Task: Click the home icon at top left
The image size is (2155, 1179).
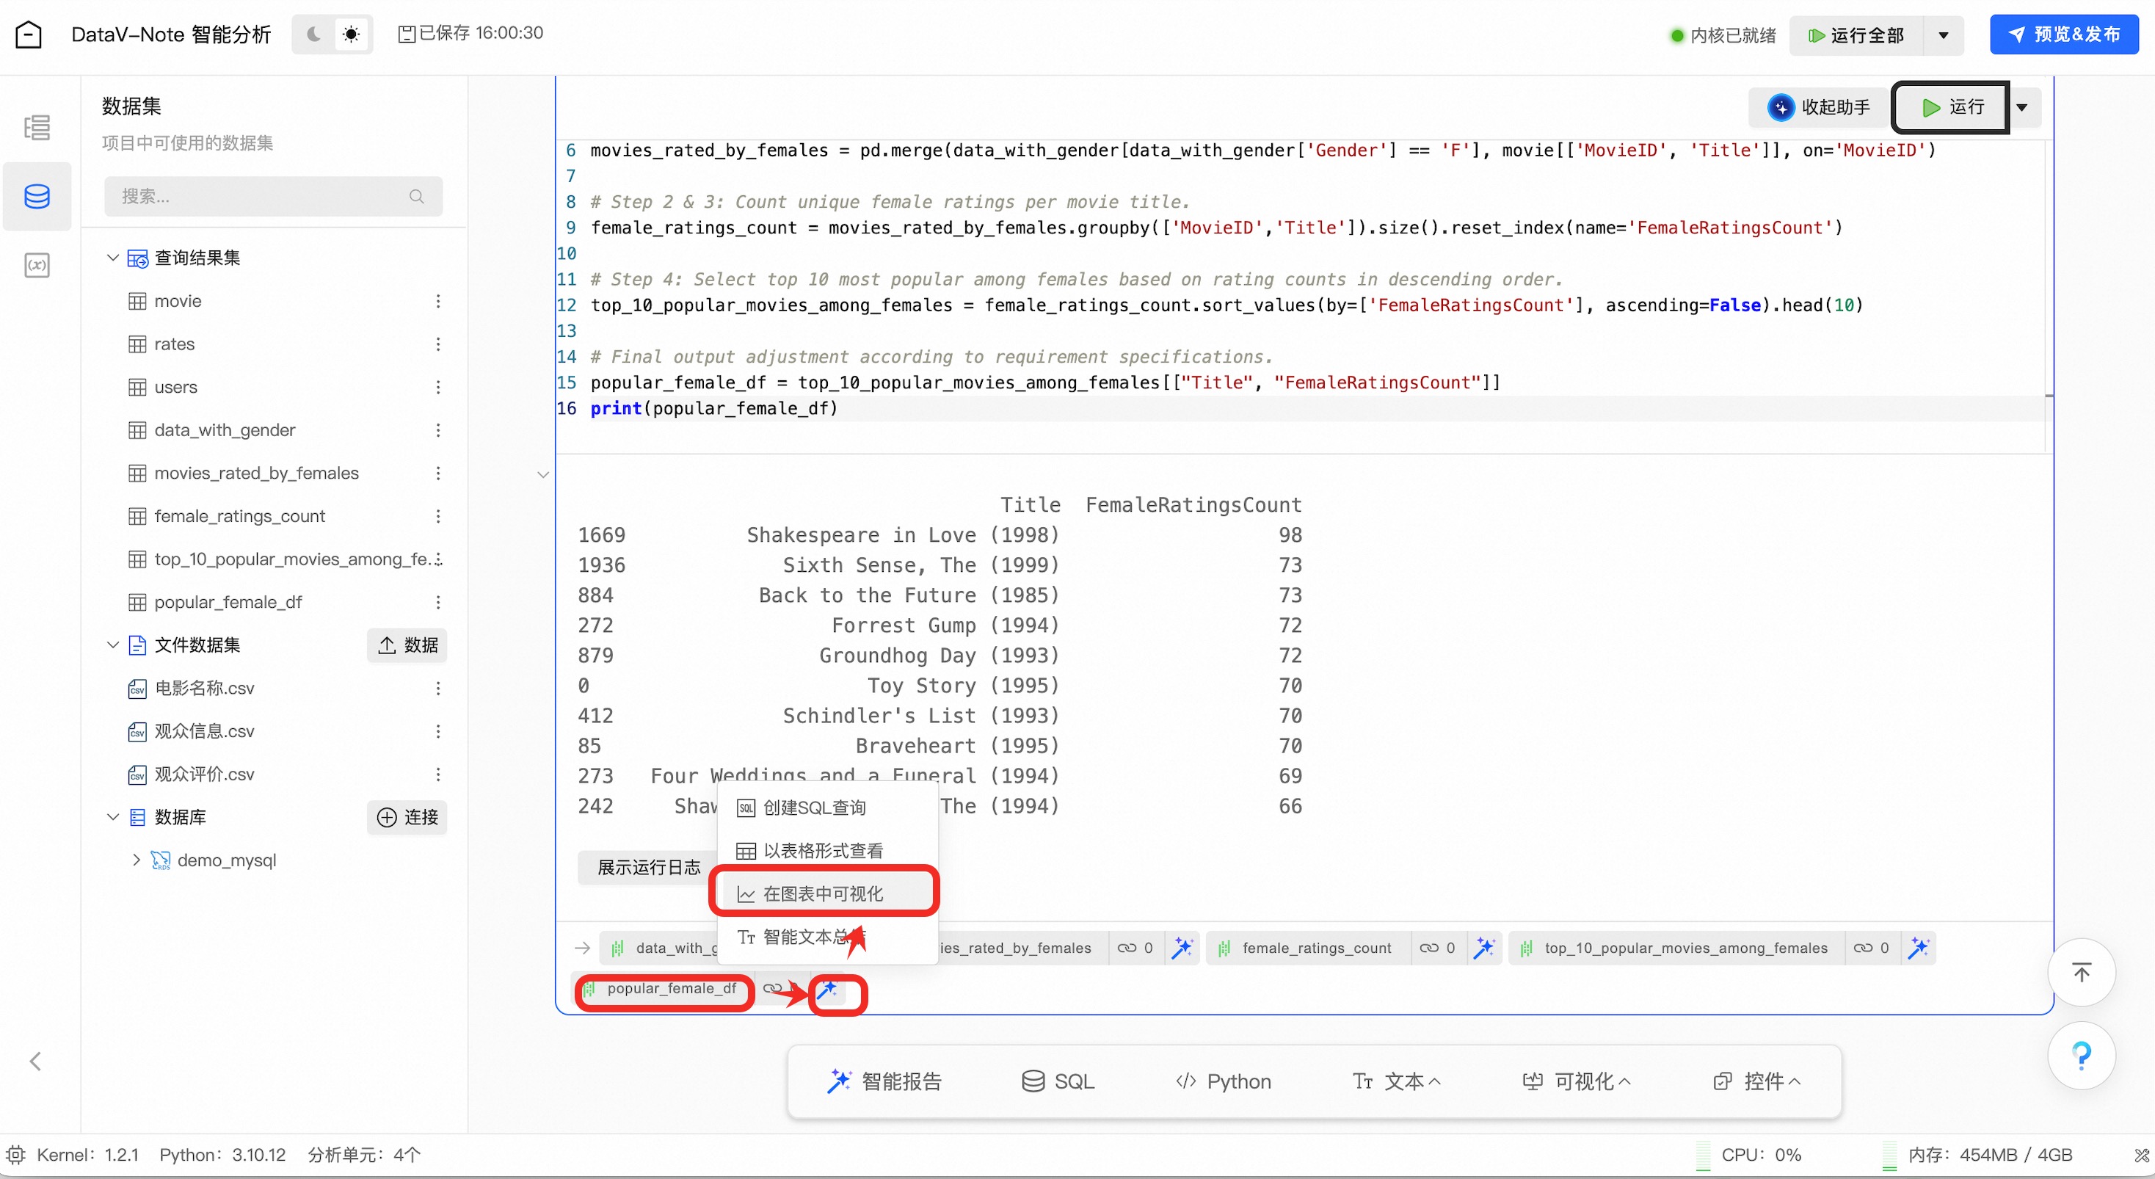Action: pos(29,35)
